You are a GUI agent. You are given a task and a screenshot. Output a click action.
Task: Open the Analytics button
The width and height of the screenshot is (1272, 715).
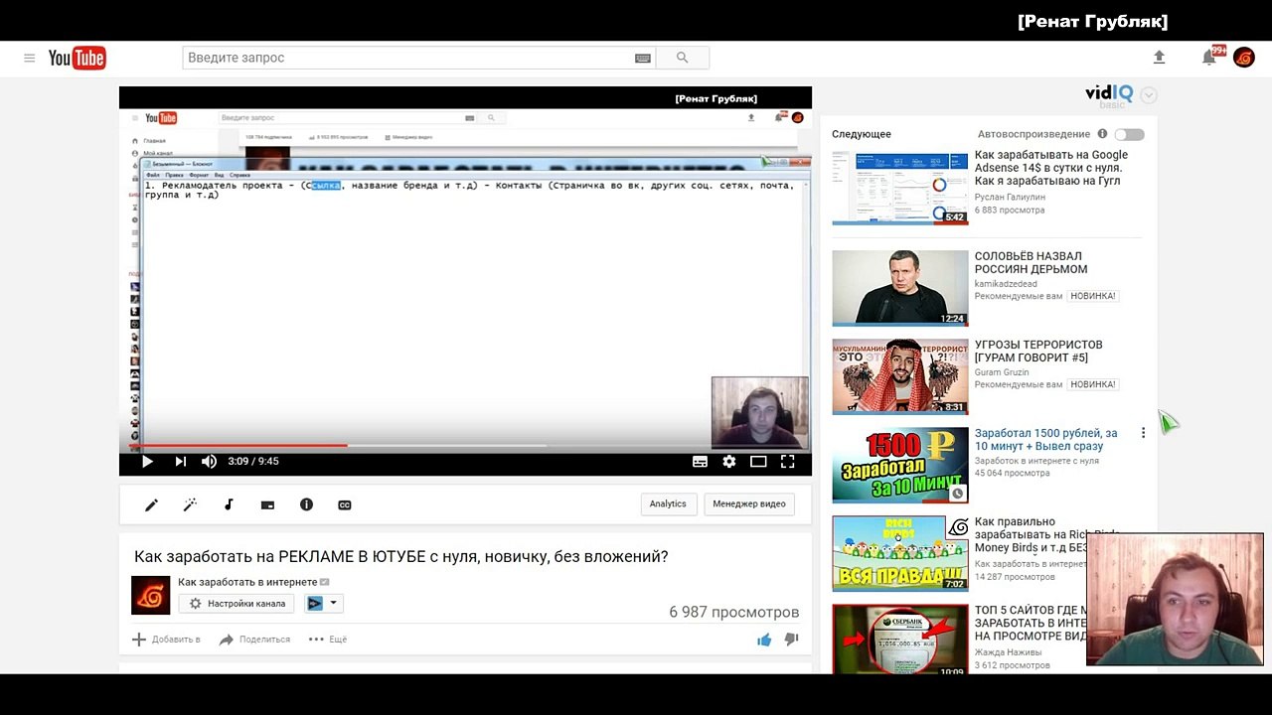tap(668, 503)
